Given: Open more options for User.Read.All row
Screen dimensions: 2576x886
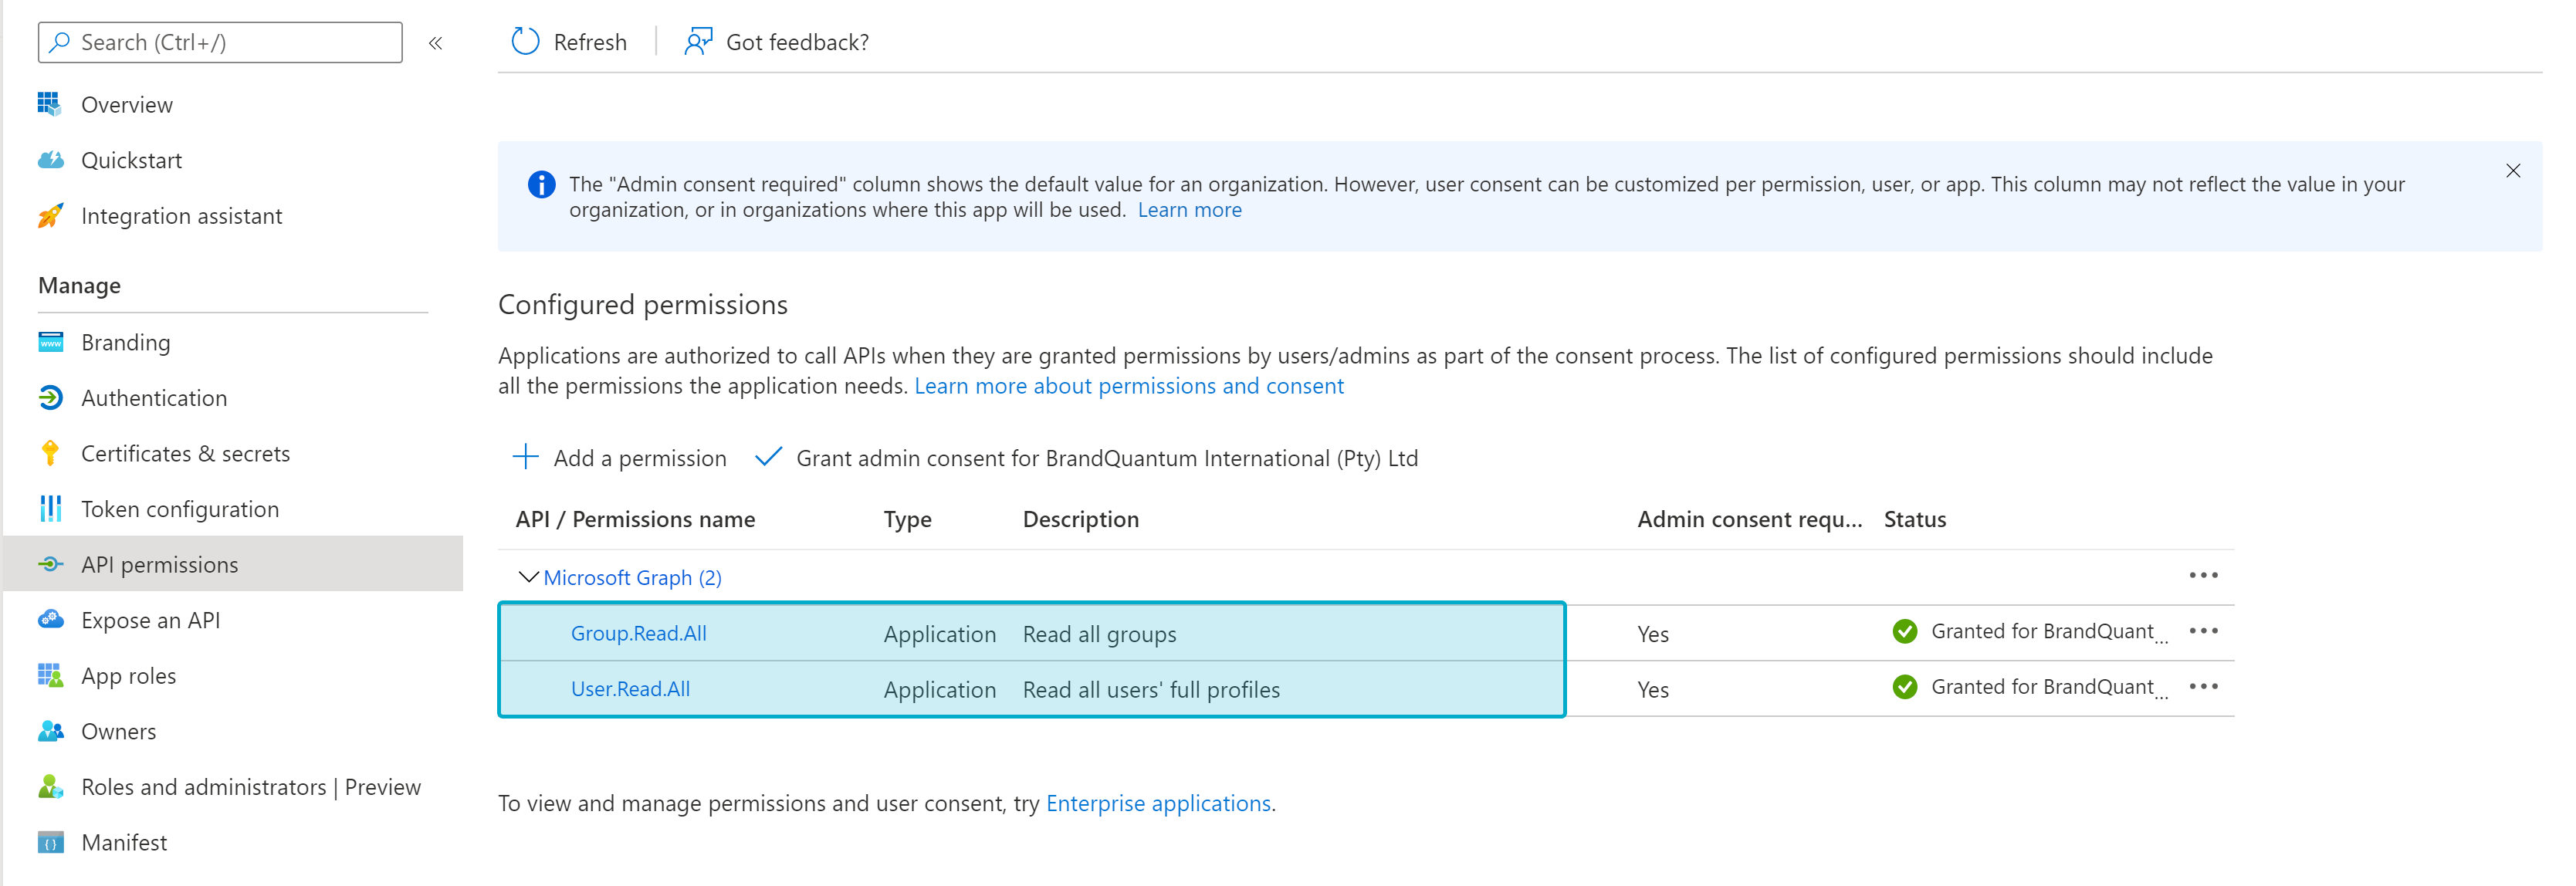Looking at the screenshot, I should pyautogui.click(x=2203, y=687).
